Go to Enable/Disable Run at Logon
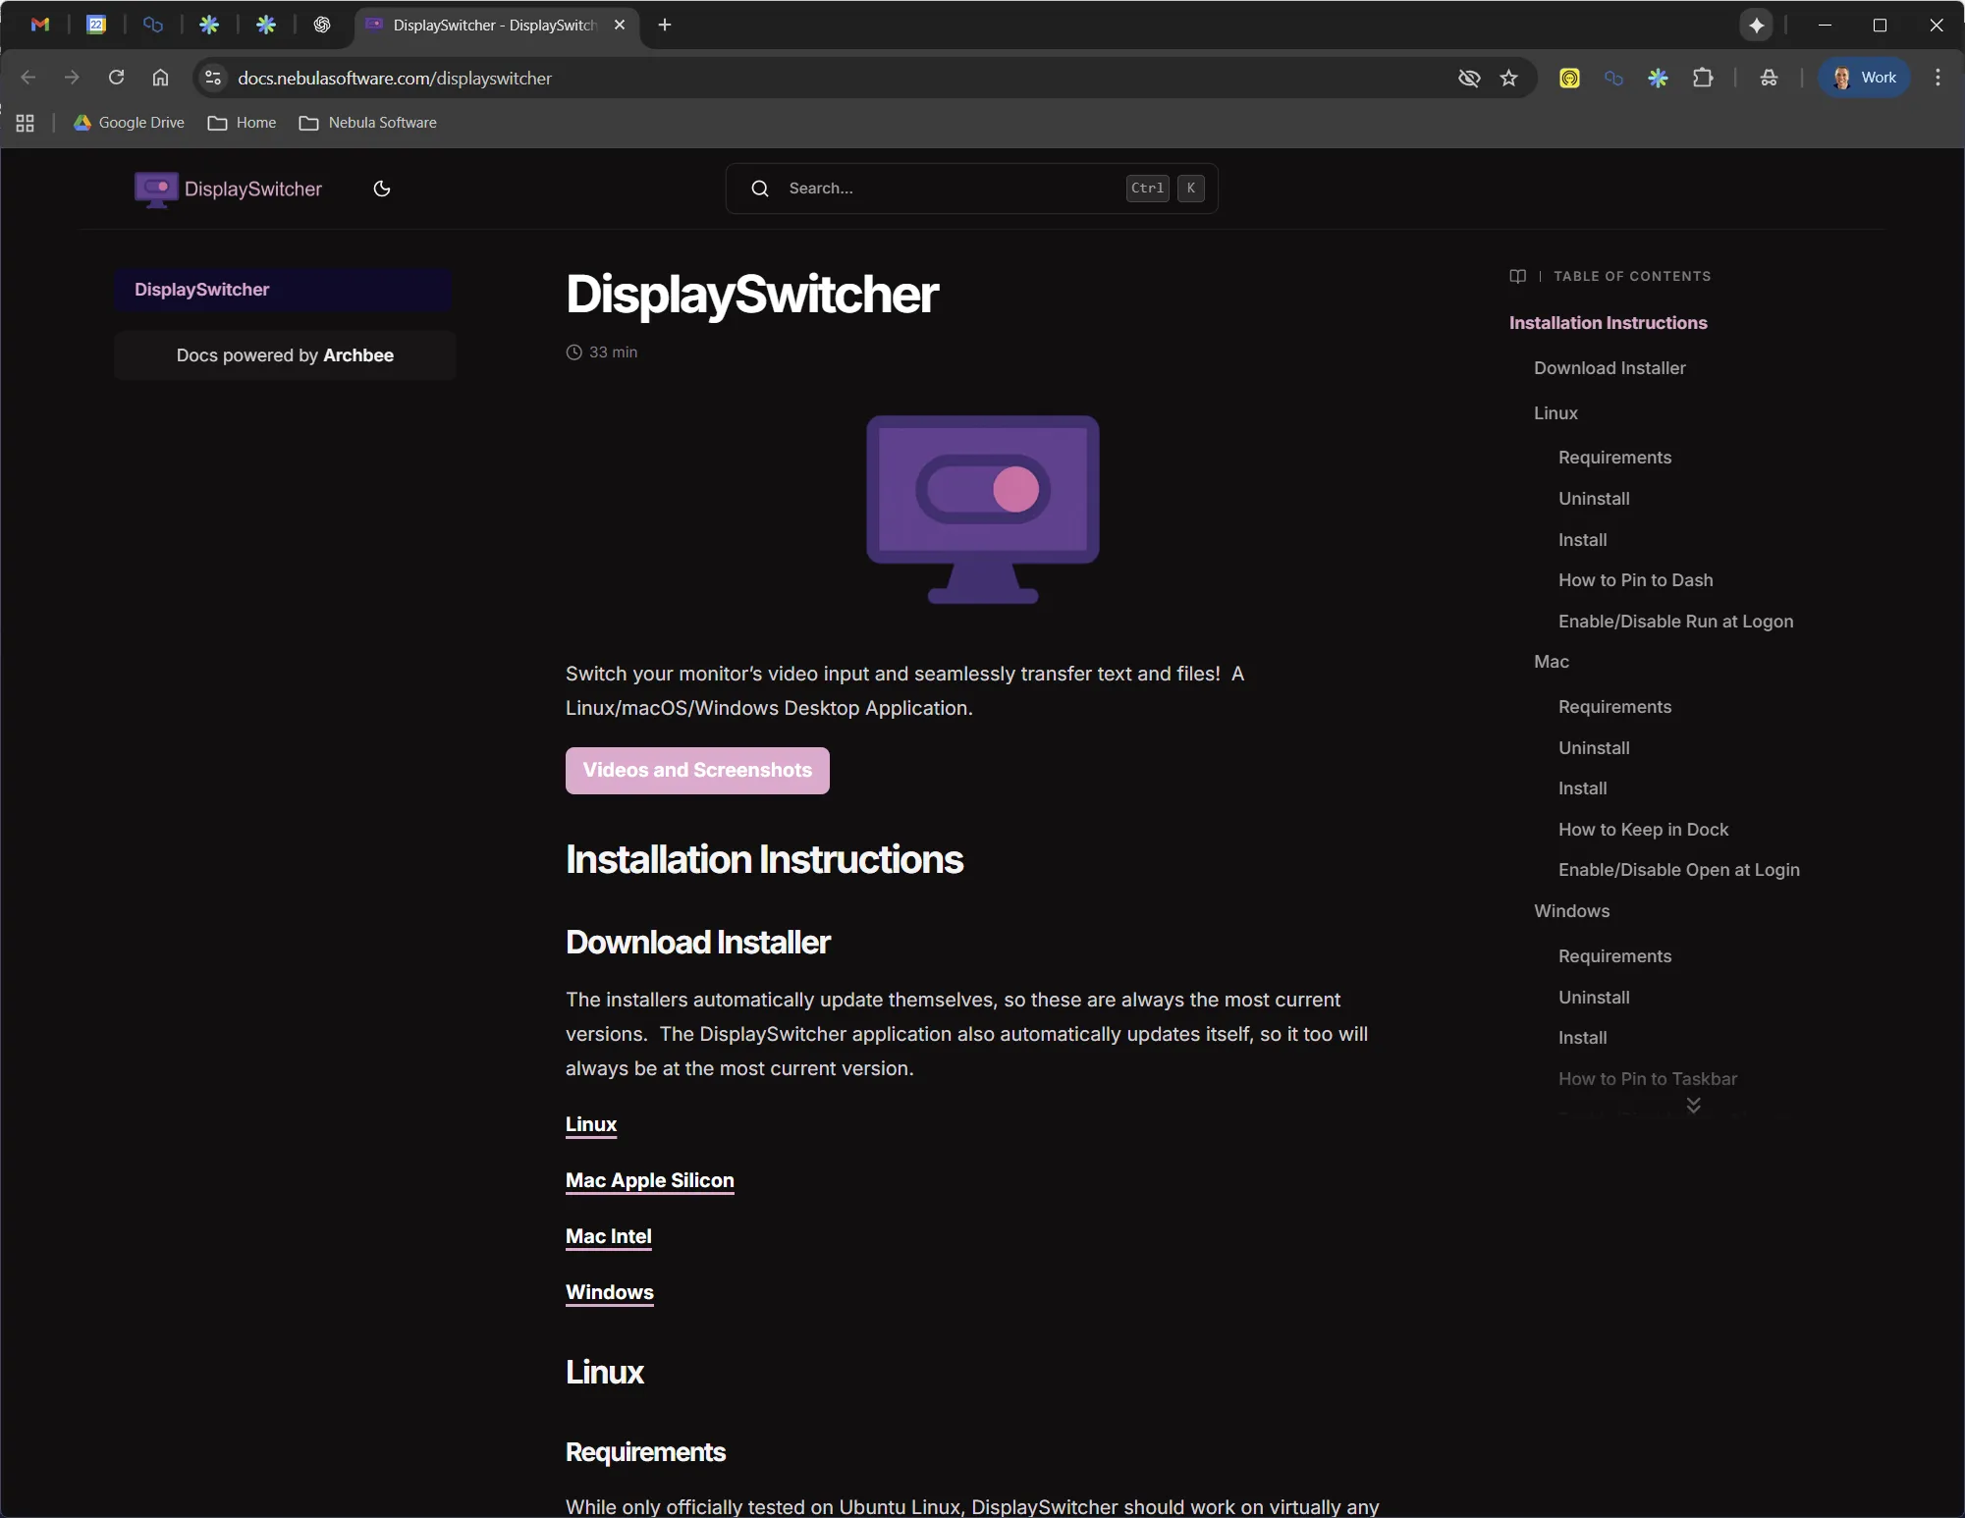Screen dimensions: 1965x1518 1676,622
